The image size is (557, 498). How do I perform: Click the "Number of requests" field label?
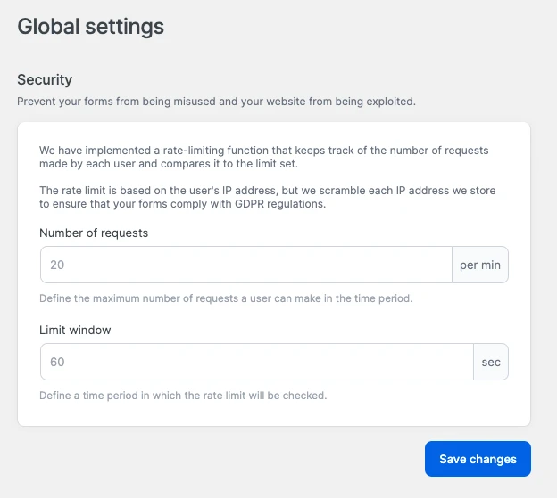(94, 233)
